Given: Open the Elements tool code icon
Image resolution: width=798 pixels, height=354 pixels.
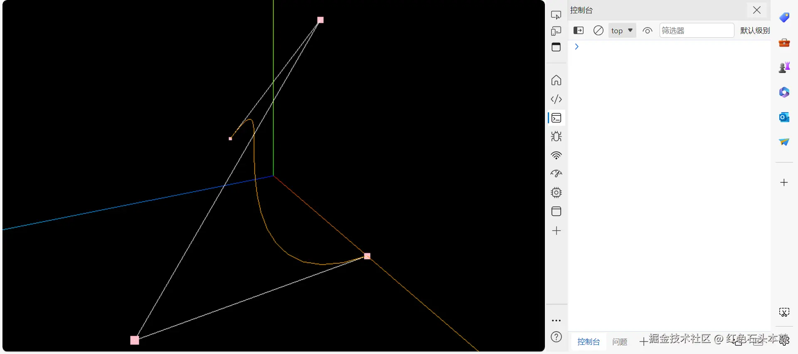Looking at the screenshot, I should point(556,99).
